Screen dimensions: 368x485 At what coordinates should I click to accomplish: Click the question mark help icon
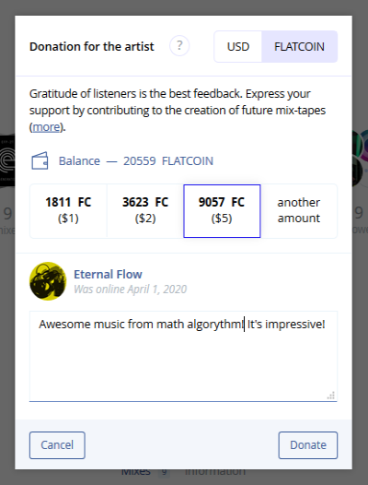point(179,46)
